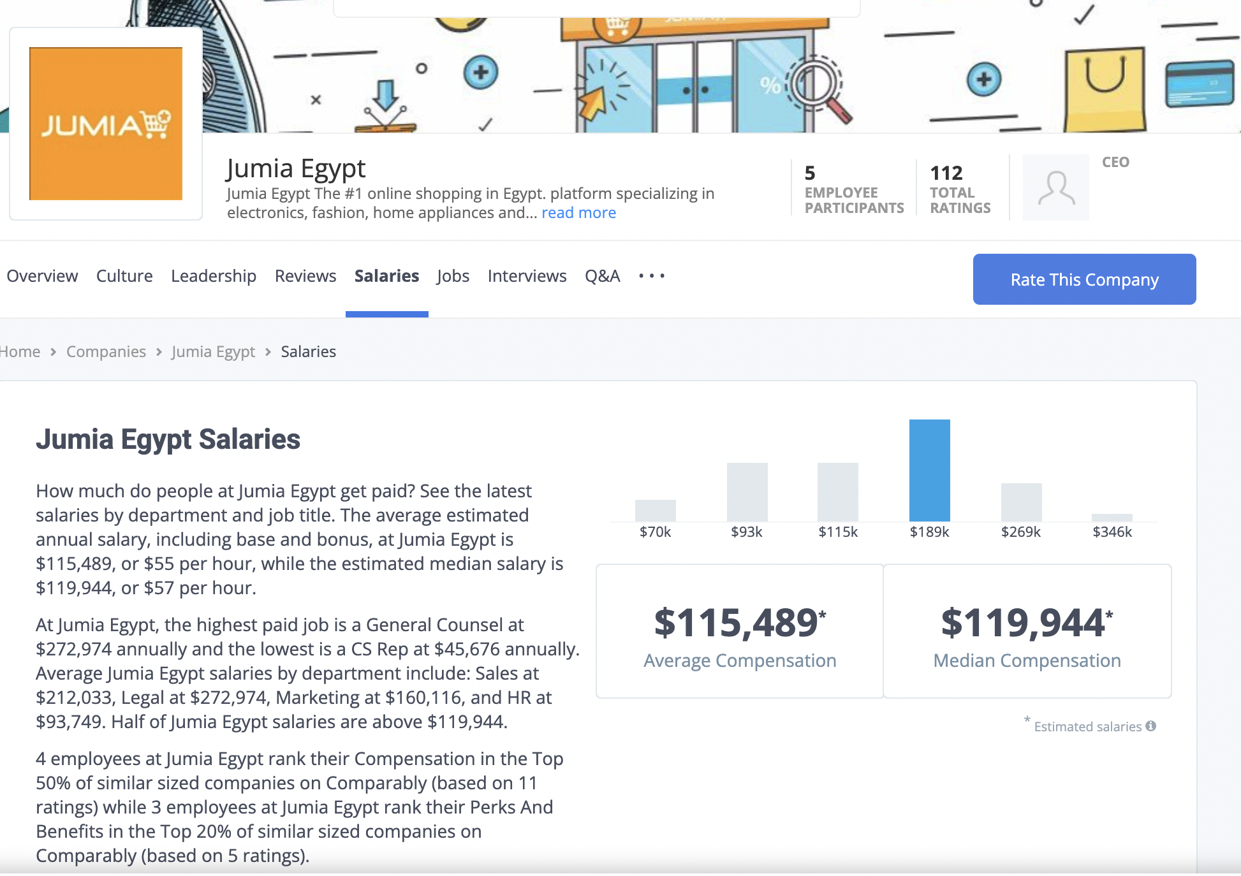Switch to the Culture tab
1241x876 pixels.
(x=124, y=276)
